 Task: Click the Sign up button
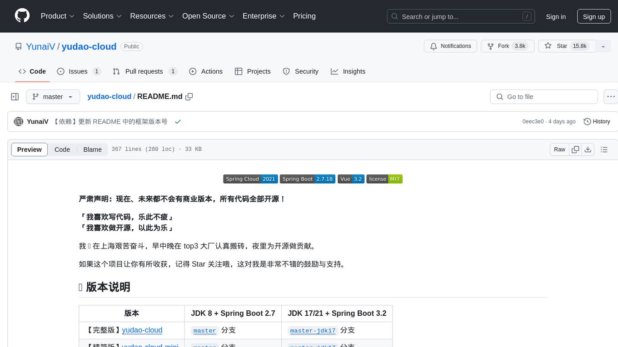594,16
